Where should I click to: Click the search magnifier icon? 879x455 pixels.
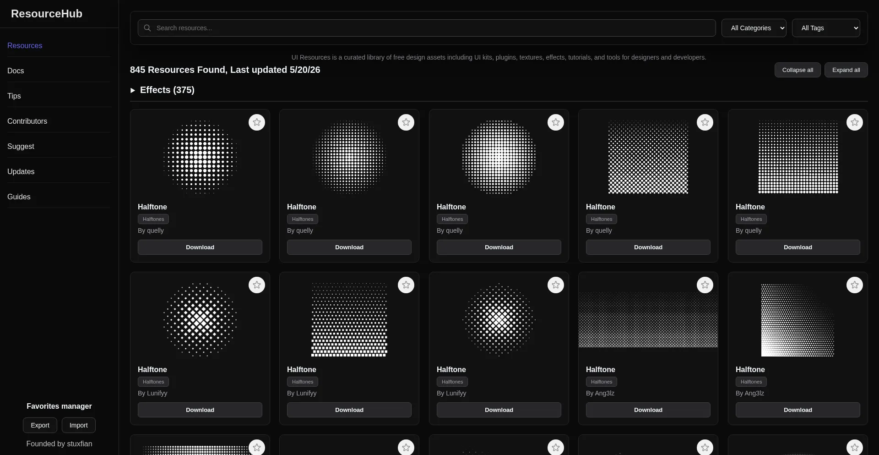coord(147,28)
